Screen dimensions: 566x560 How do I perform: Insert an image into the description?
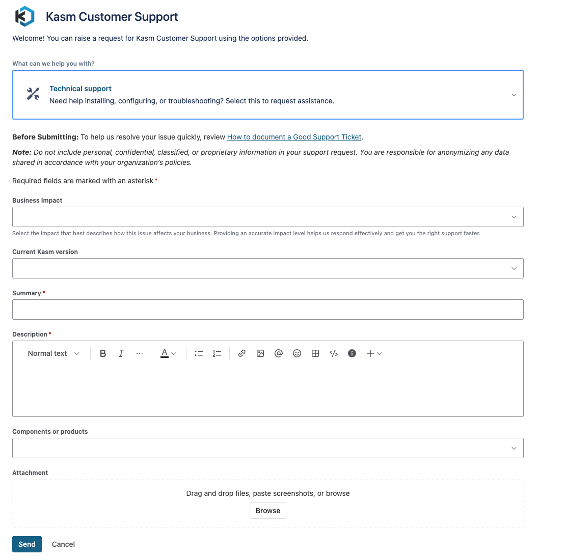[260, 353]
